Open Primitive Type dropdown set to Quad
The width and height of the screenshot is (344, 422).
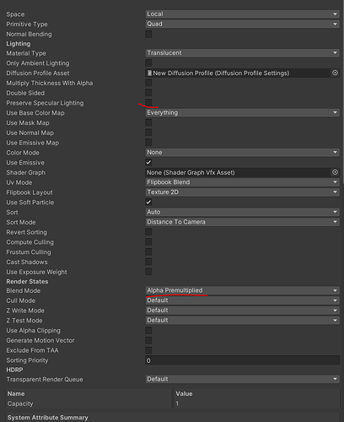click(x=243, y=24)
